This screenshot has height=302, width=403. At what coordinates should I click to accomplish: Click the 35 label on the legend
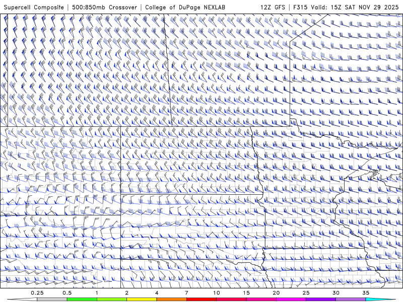click(366, 293)
